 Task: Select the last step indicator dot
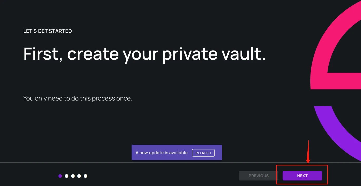86,176
